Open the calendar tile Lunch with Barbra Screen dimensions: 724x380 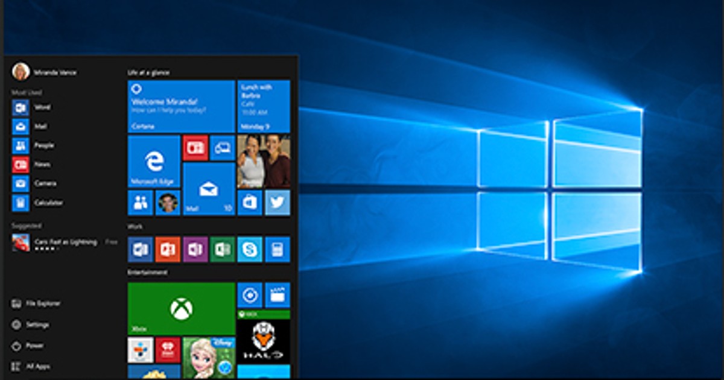click(264, 106)
